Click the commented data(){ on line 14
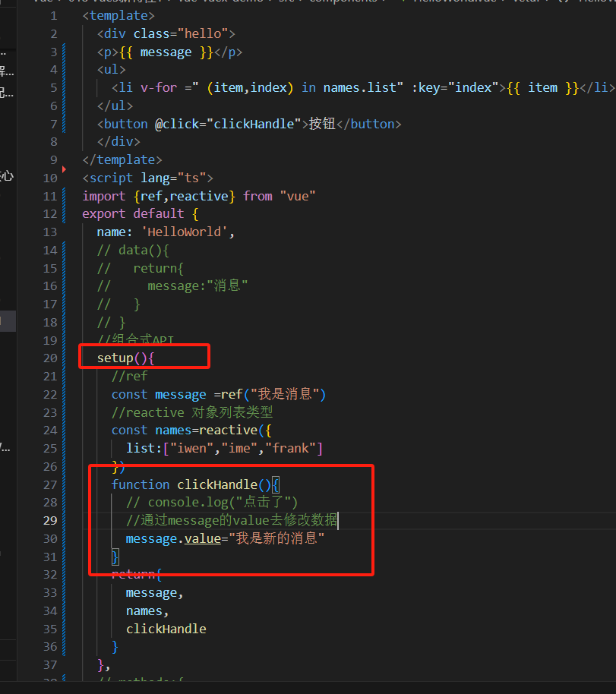Image resolution: width=616 pixels, height=694 pixels. pyautogui.click(x=144, y=251)
